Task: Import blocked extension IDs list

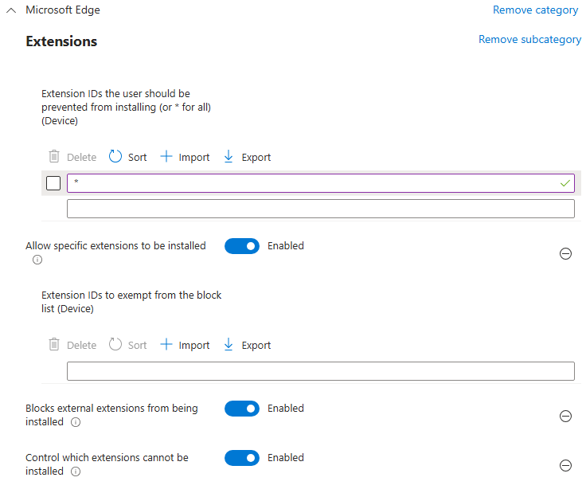Action: coord(185,157)
